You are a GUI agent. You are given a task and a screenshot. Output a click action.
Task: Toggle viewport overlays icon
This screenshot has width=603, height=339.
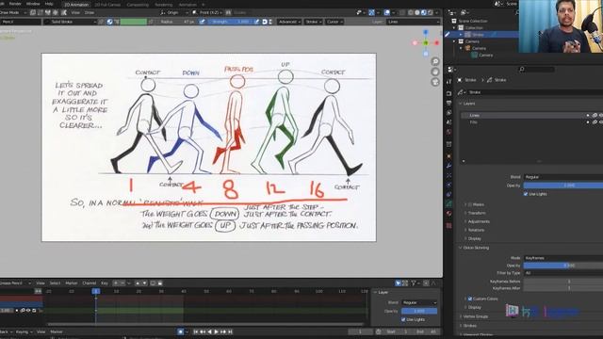pos(387,12)
